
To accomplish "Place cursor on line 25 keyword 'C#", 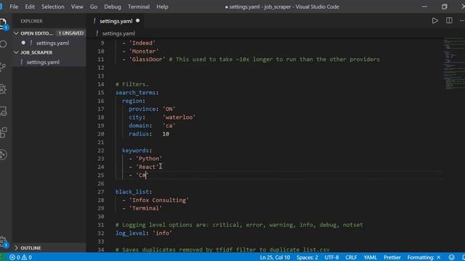I will 142,175.
